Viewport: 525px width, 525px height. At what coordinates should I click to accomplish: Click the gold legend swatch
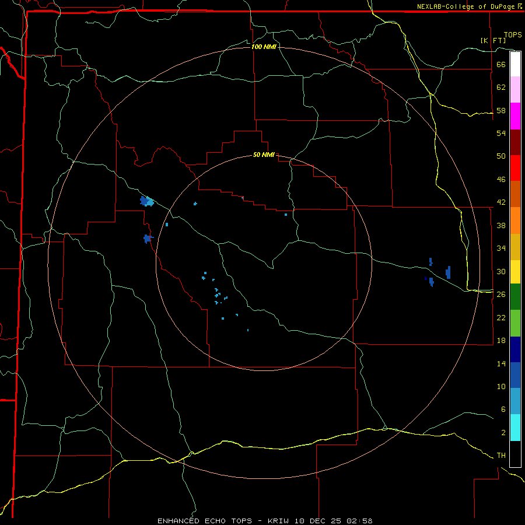pos(515,247)
